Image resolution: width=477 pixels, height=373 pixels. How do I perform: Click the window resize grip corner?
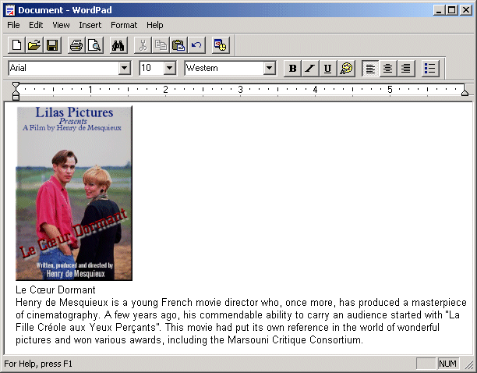click(469, 364)
